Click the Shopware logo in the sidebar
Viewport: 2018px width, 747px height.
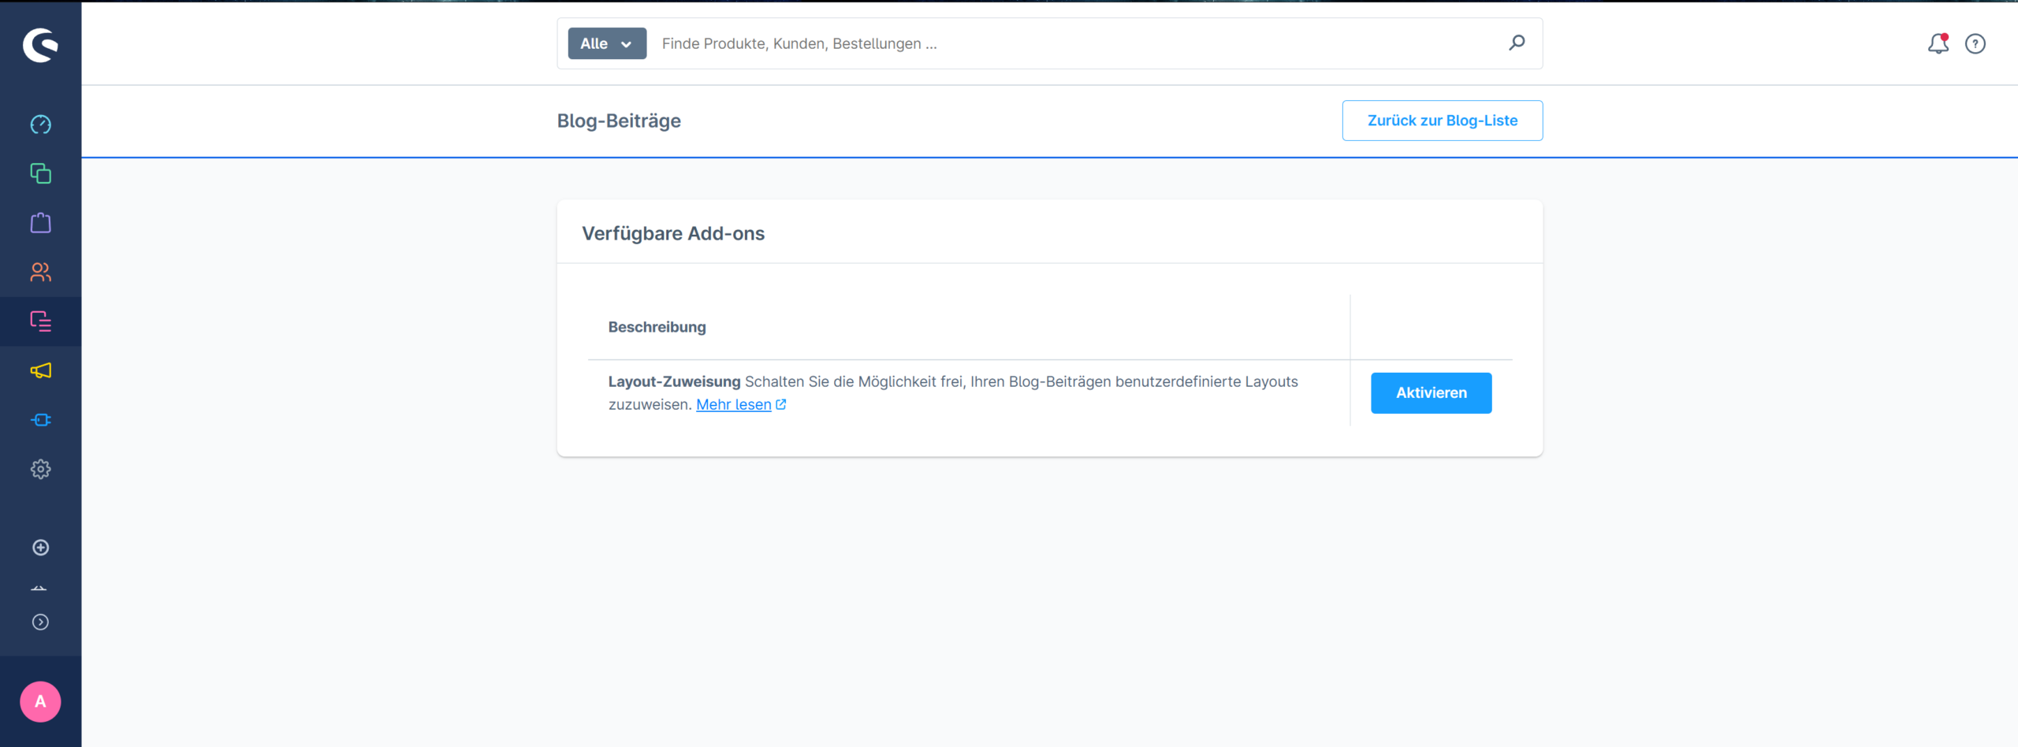tap(40, 45)
